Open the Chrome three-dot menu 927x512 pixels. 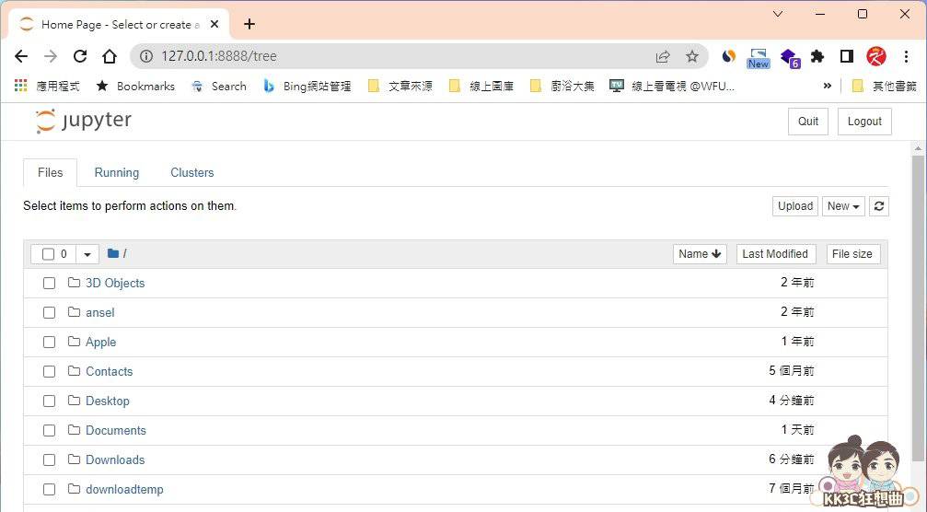(x=906, y=56)
